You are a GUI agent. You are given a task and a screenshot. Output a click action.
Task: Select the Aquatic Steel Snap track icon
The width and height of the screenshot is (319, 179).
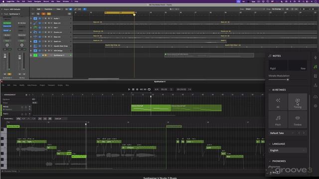(35, 46)
